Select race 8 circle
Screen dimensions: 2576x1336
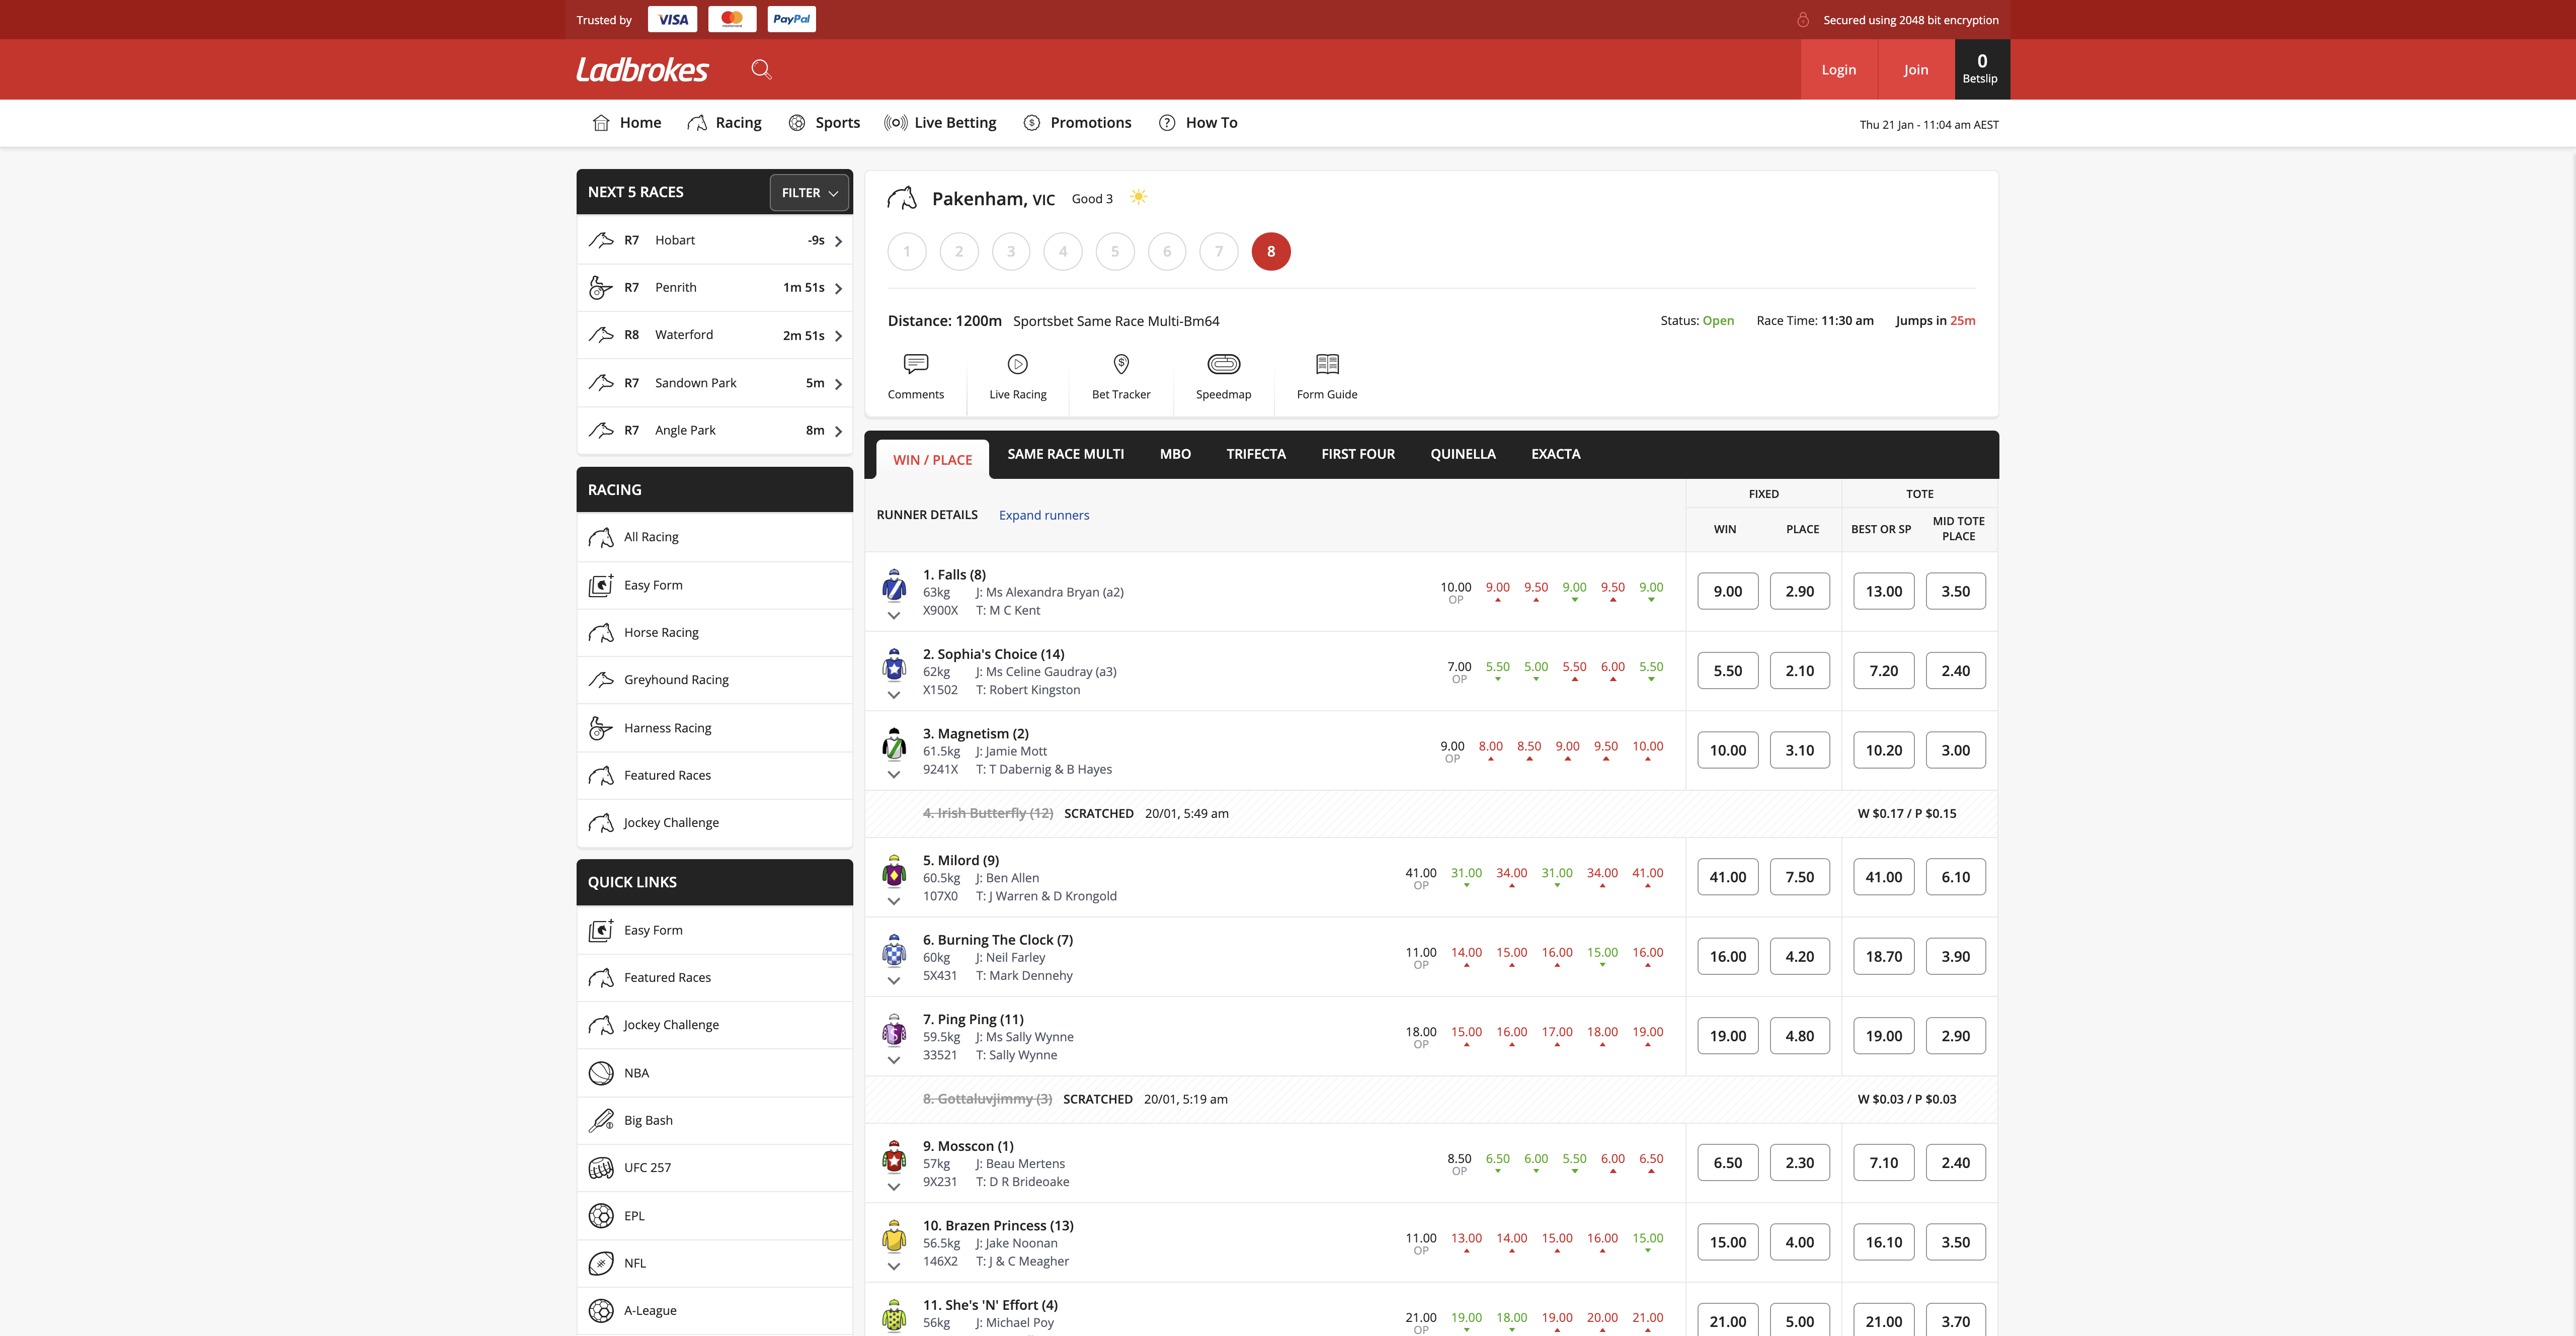[x=1271, y=251]
